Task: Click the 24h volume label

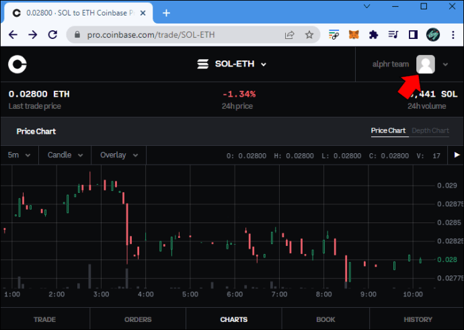Action: 427,106
